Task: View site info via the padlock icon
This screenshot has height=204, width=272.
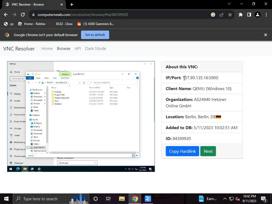Action: point(33,15)
